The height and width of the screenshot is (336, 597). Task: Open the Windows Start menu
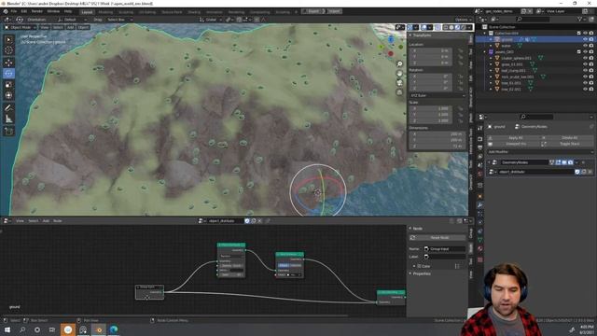7,329
